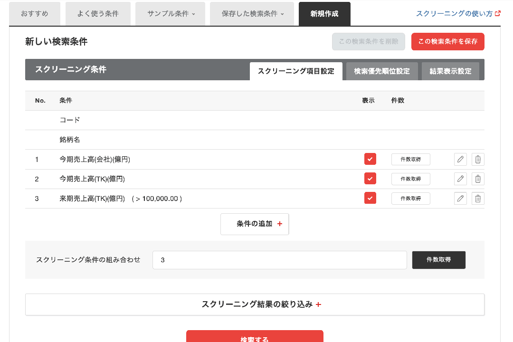Click pencil icon for 今期売上高(TK) row
This screenshot has height=342, width=513.
460,179
